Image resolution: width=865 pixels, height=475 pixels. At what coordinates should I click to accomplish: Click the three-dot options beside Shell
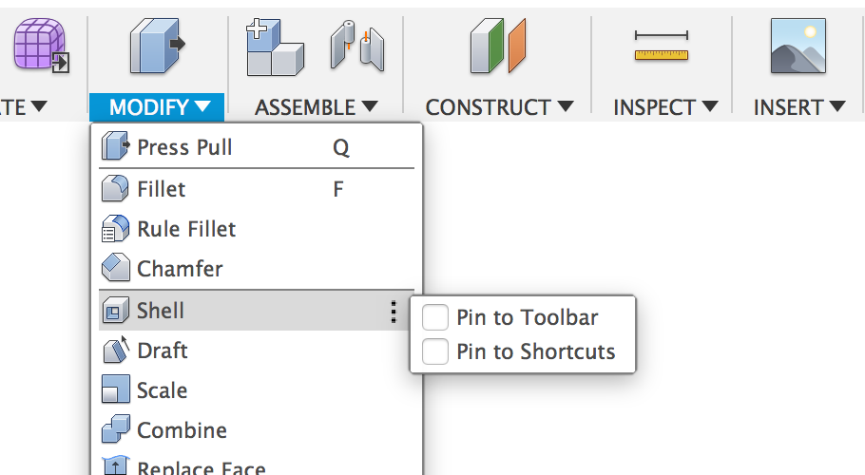[x=394, y=312]
